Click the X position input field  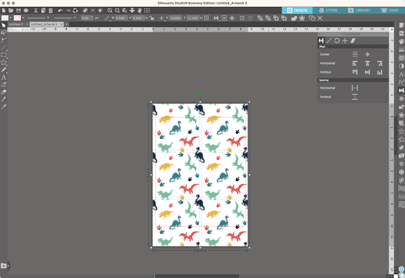tap(176, 18)
